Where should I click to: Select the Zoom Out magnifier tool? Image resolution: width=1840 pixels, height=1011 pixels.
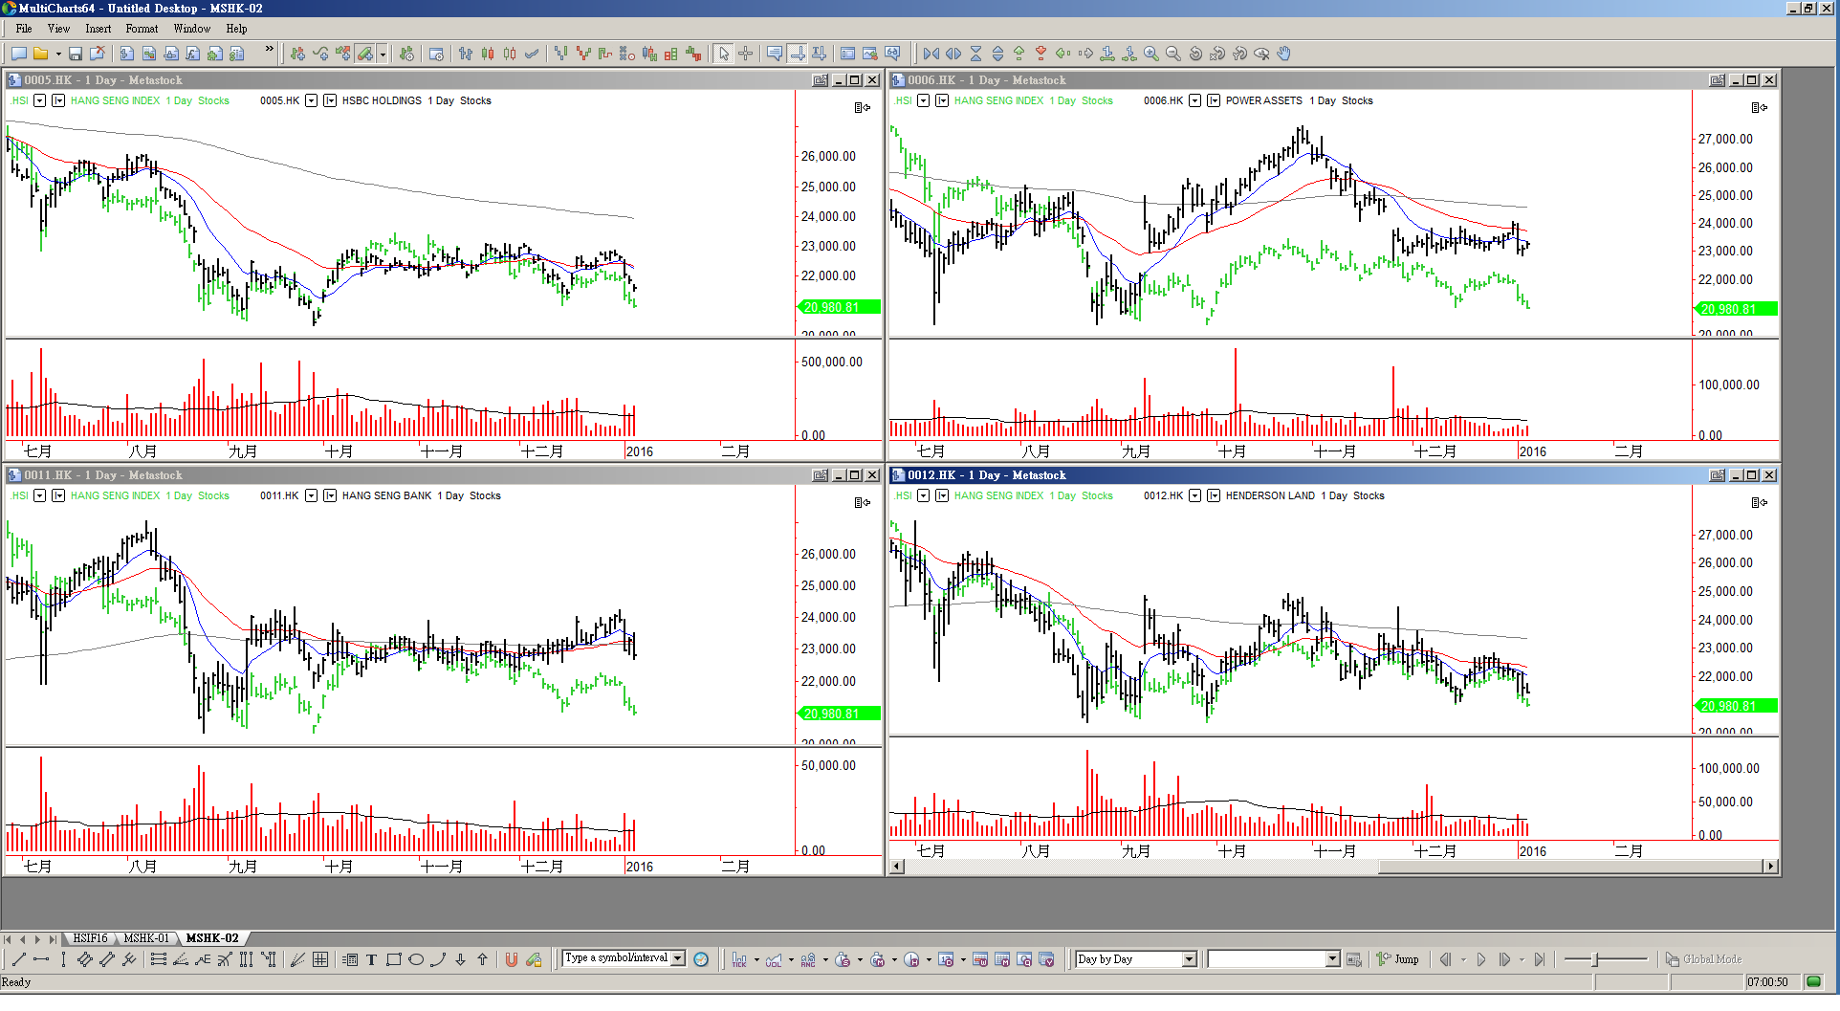(x=1173, y=54)
